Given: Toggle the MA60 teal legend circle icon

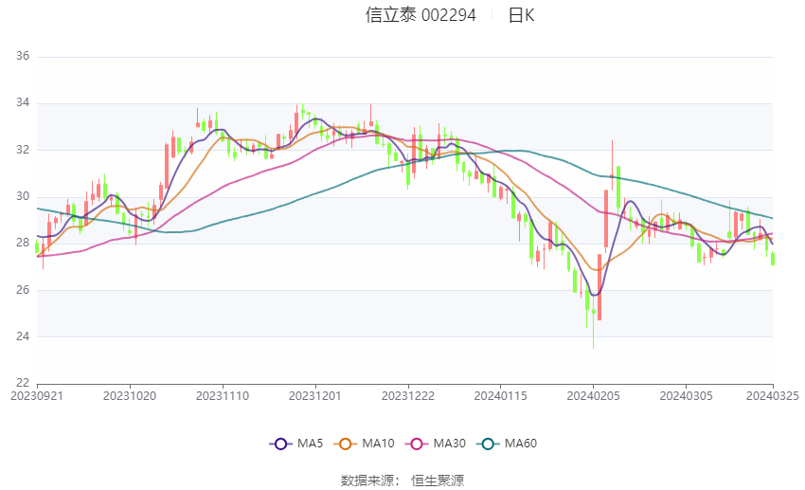Looking at the screenshot, I should [488, 444].
